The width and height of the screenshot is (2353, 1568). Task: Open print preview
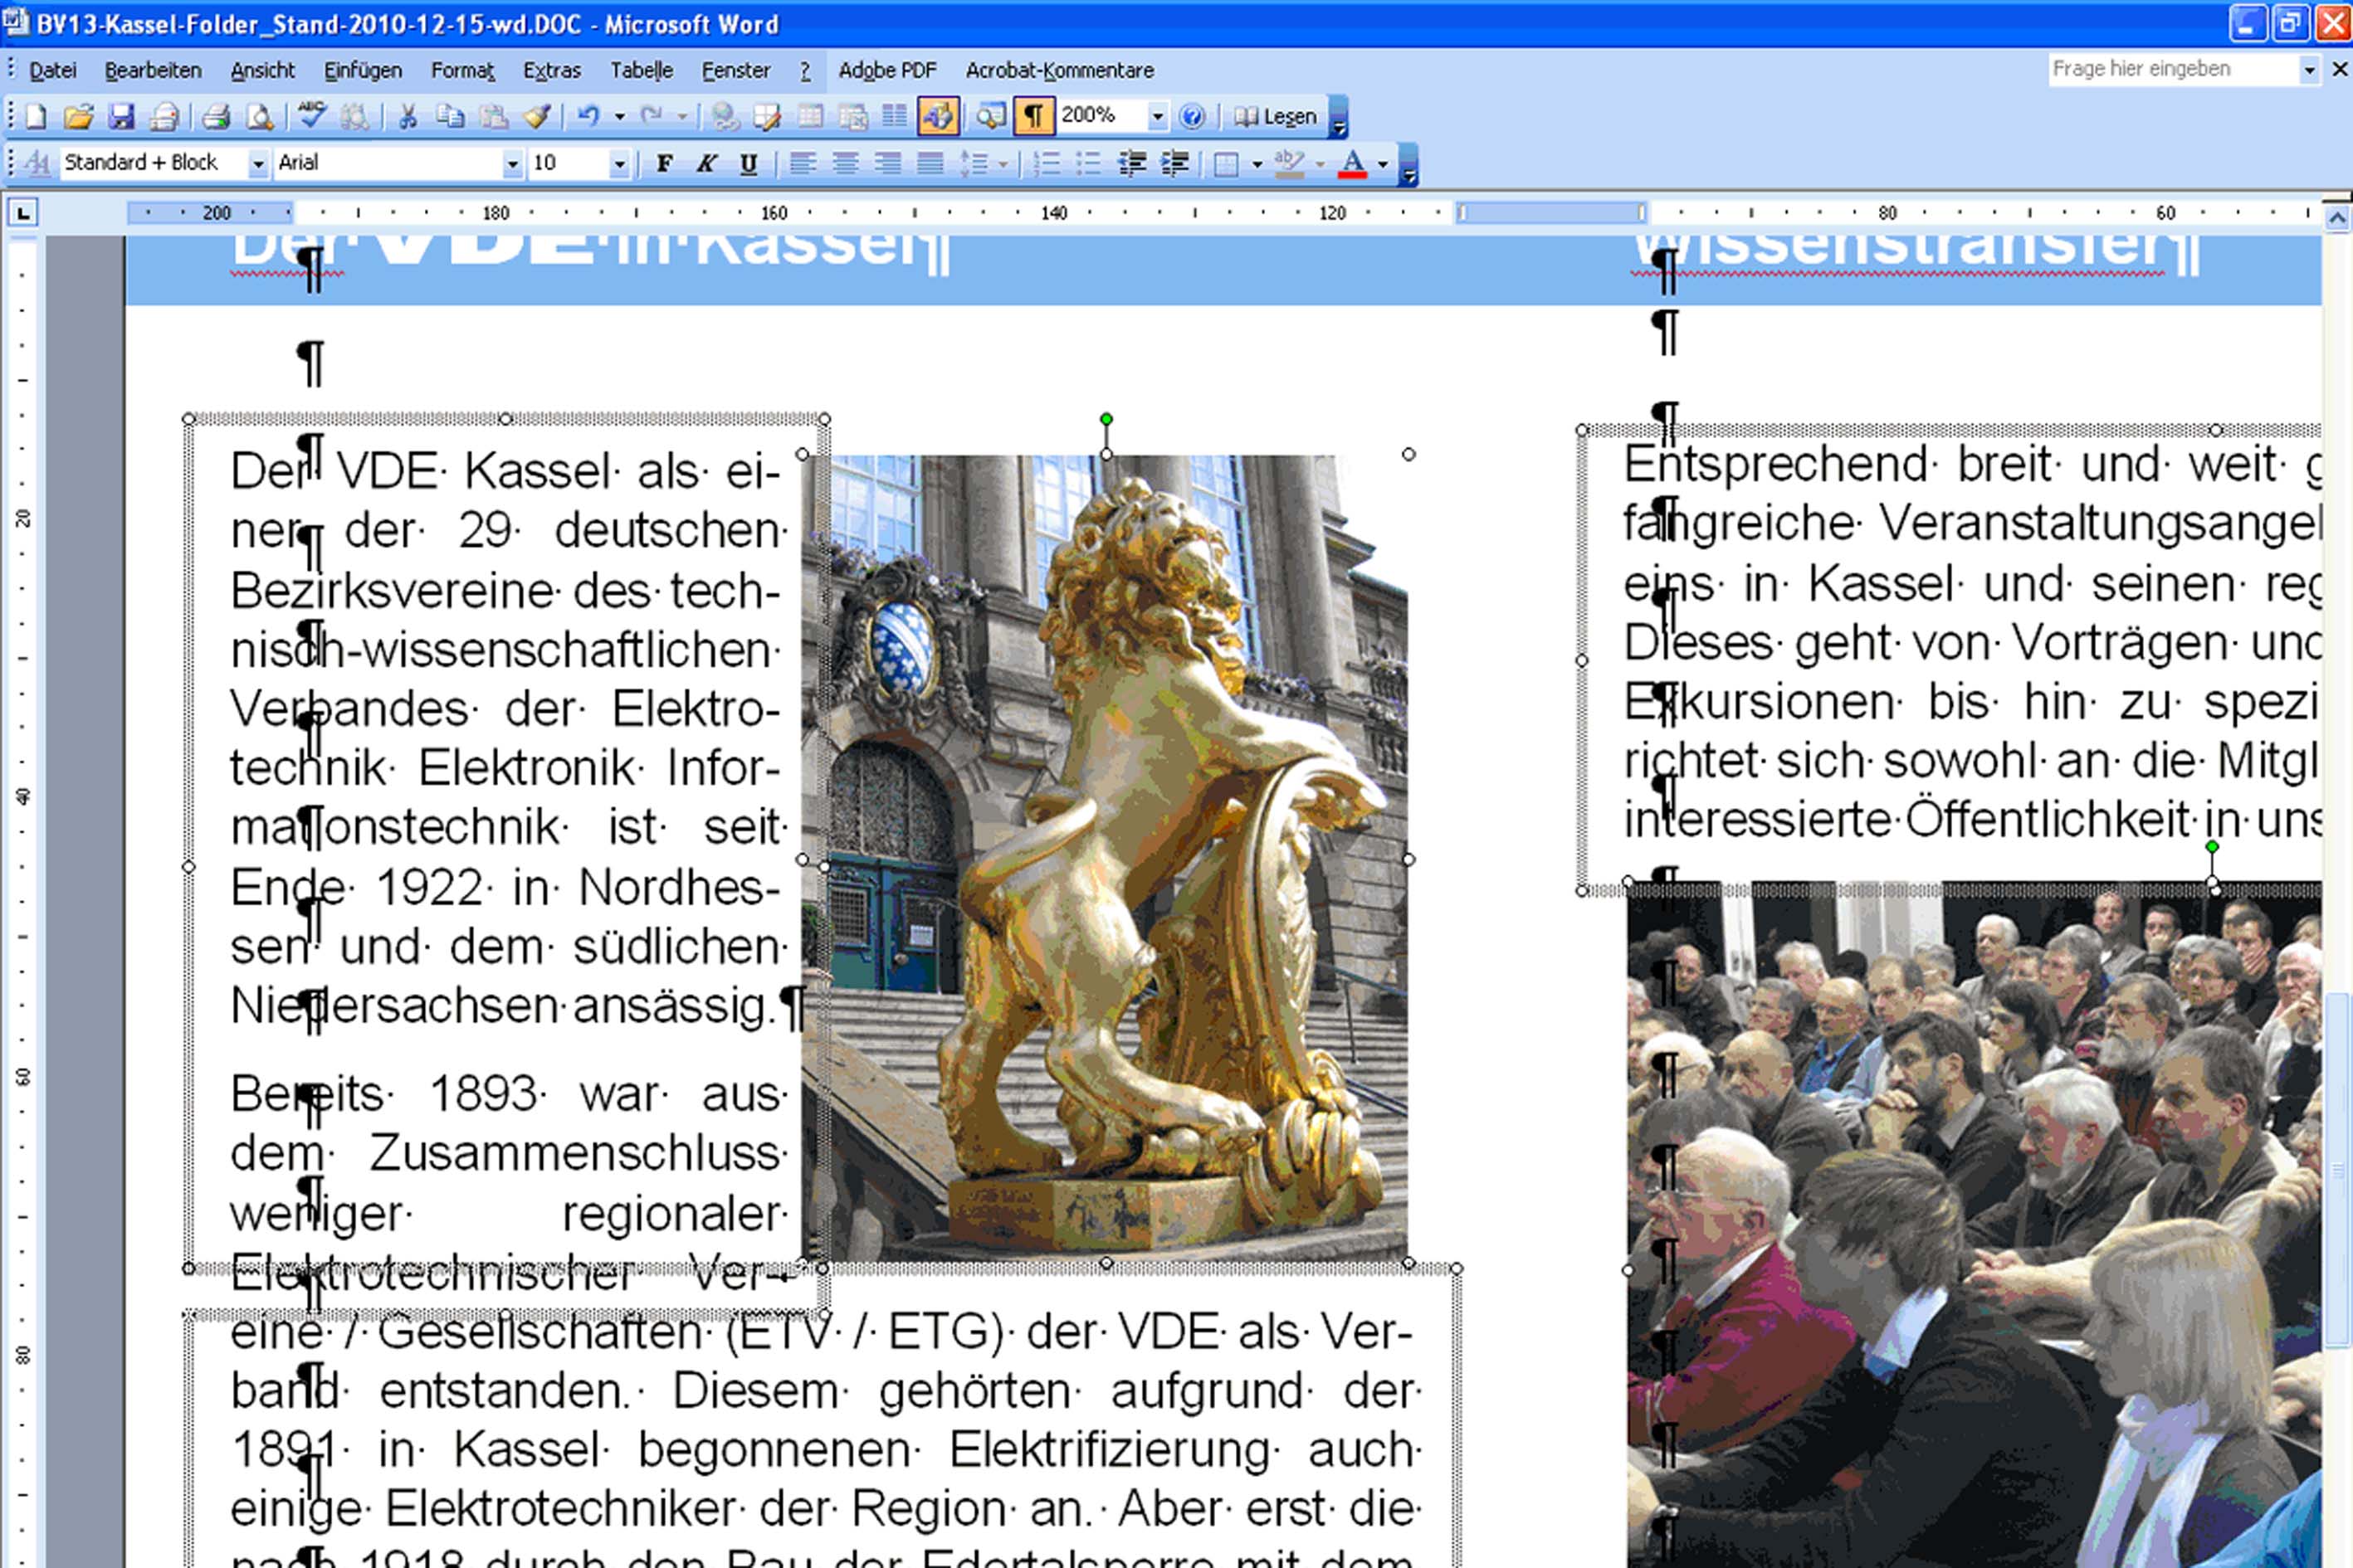point(259,117)
